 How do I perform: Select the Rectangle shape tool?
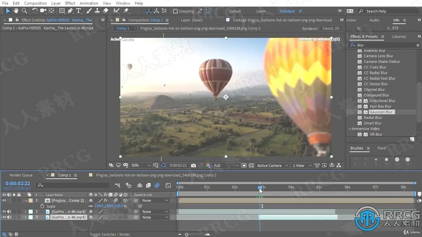[x=62, y=11]
